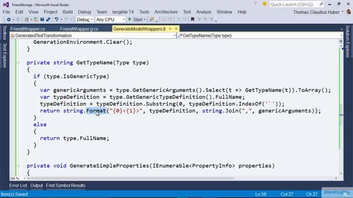Open the Analyze menu
The width and height of the screenshot is (353, 198).
pyautogui.click(x=204, y=12)
